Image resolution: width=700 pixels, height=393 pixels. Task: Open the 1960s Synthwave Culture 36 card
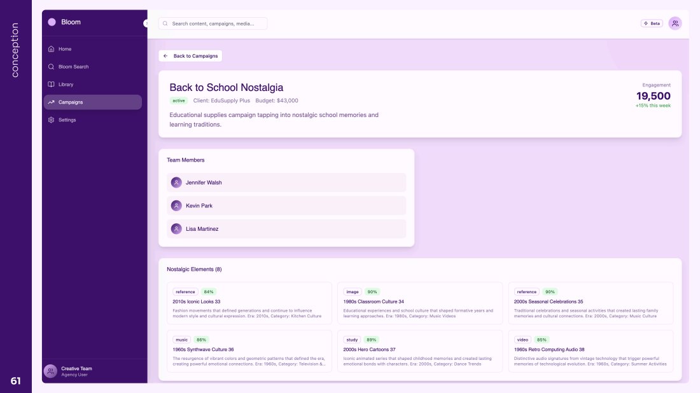(x=249, y=351)
